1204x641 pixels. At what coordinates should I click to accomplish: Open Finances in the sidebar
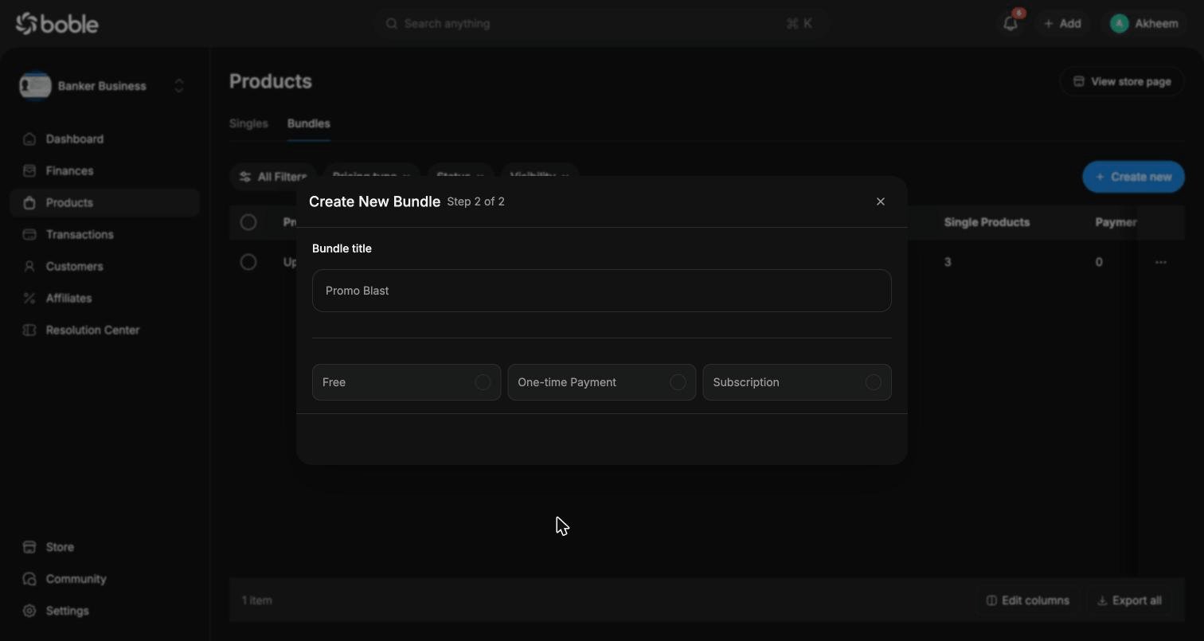104,171
